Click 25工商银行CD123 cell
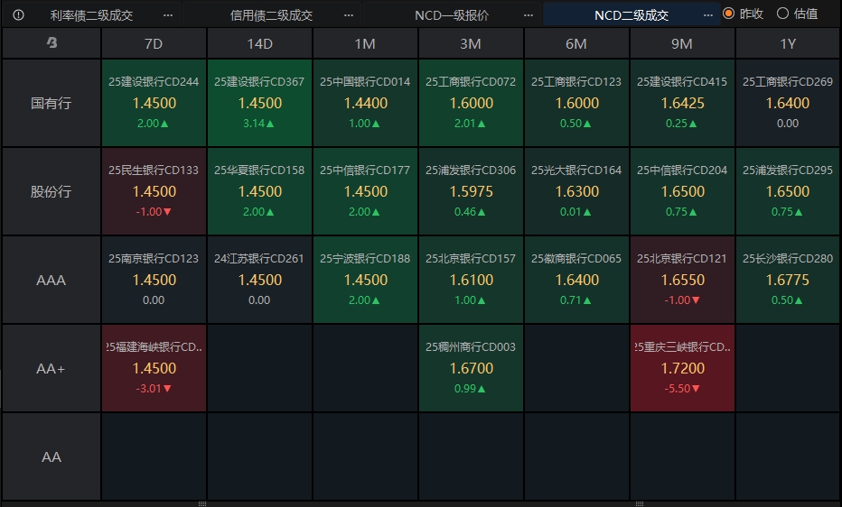The height and width of the screenshot is (507, 842). (576, 103)
